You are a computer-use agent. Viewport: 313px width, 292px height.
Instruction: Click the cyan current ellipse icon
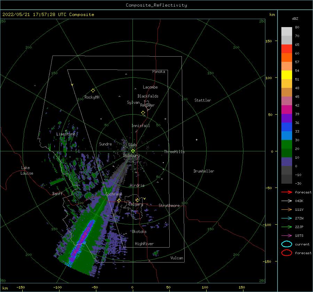point(287,244)
